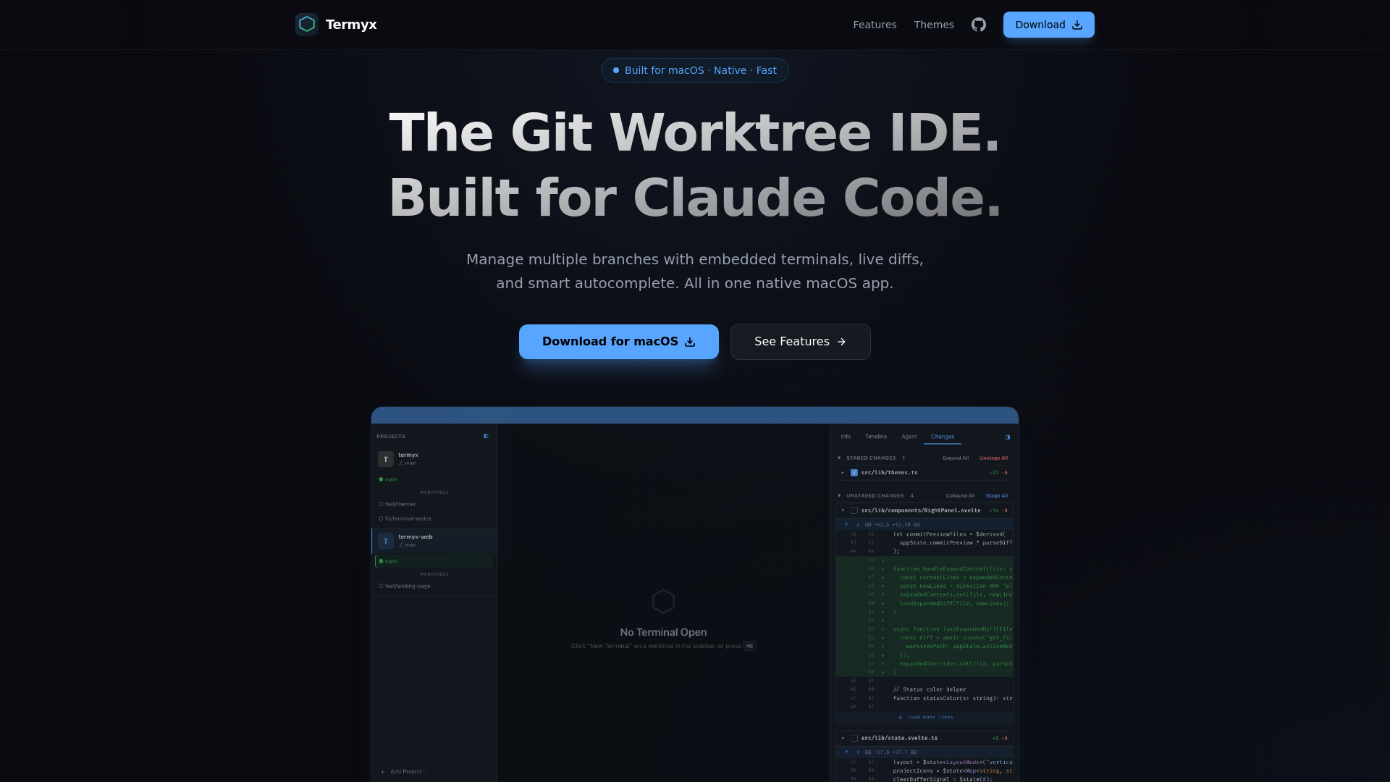Collapse the RightPanel.svelte diff chevron
The width and height of the screenshot is (1390, 782).
(x=843, y=510)
